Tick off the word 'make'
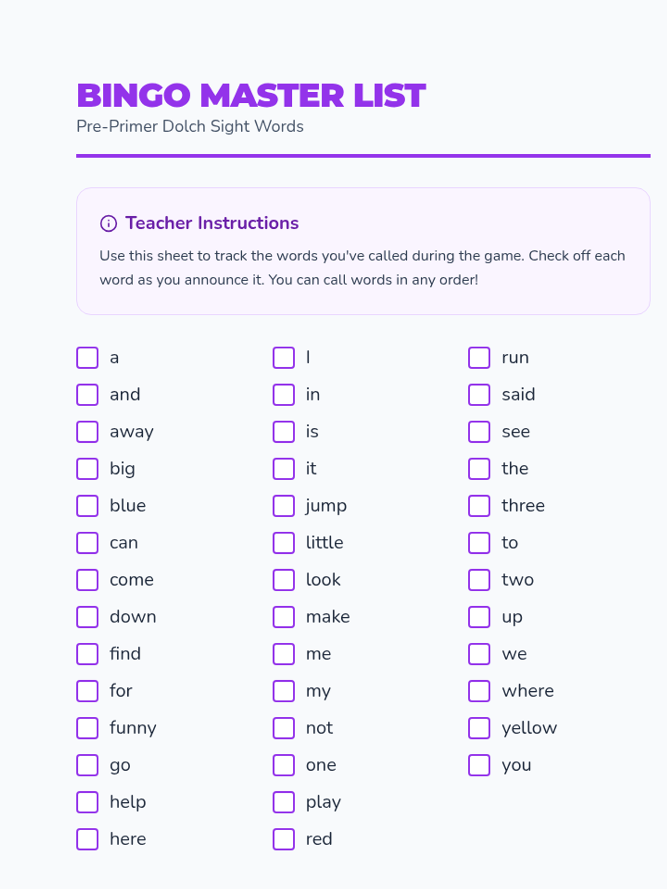667x889 pixels. [x=283, y=617]
